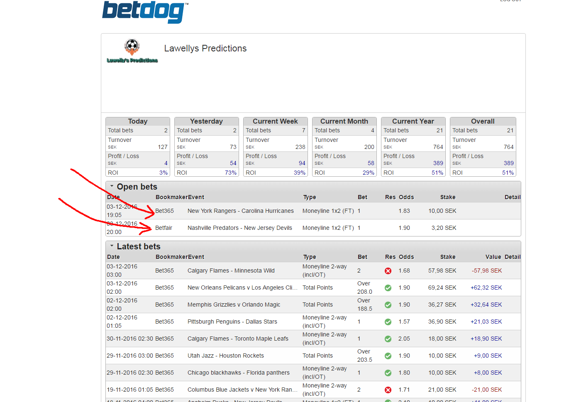Click the Bet column header in Latest bets
This screenshot has width=564, height=402.
[363, 257]
